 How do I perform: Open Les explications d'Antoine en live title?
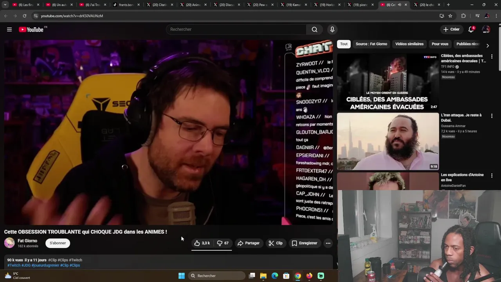click(x=462, y=177)
